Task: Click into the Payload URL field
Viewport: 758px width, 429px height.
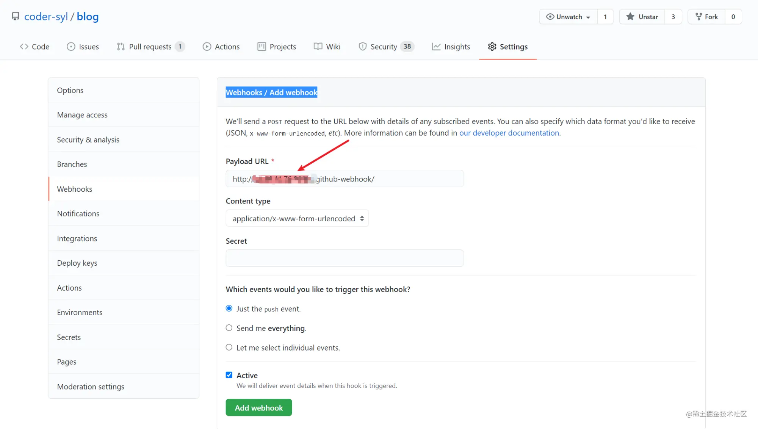Action: (345, 178)
